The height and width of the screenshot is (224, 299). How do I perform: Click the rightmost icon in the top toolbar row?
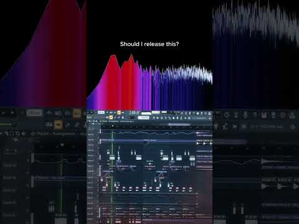click(x=209, y=113)
